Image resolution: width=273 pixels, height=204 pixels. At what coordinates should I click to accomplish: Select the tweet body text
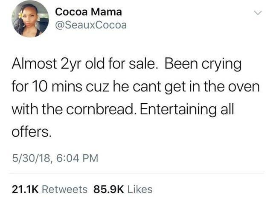[x=136, y=98]
